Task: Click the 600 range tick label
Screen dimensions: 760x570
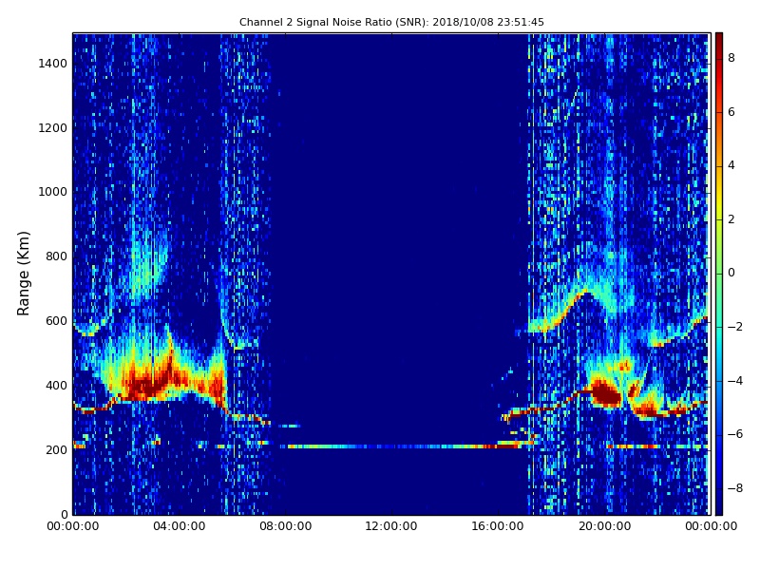Action: pyautogui.click(x=56, y=320)
